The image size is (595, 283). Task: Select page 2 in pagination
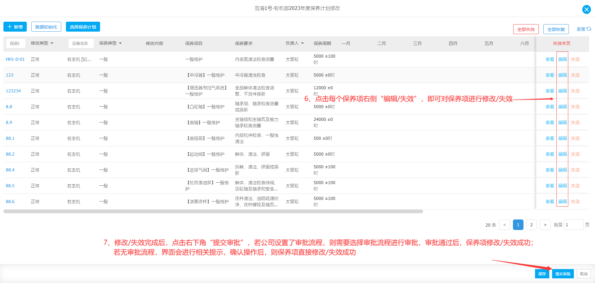click(532, 225)
